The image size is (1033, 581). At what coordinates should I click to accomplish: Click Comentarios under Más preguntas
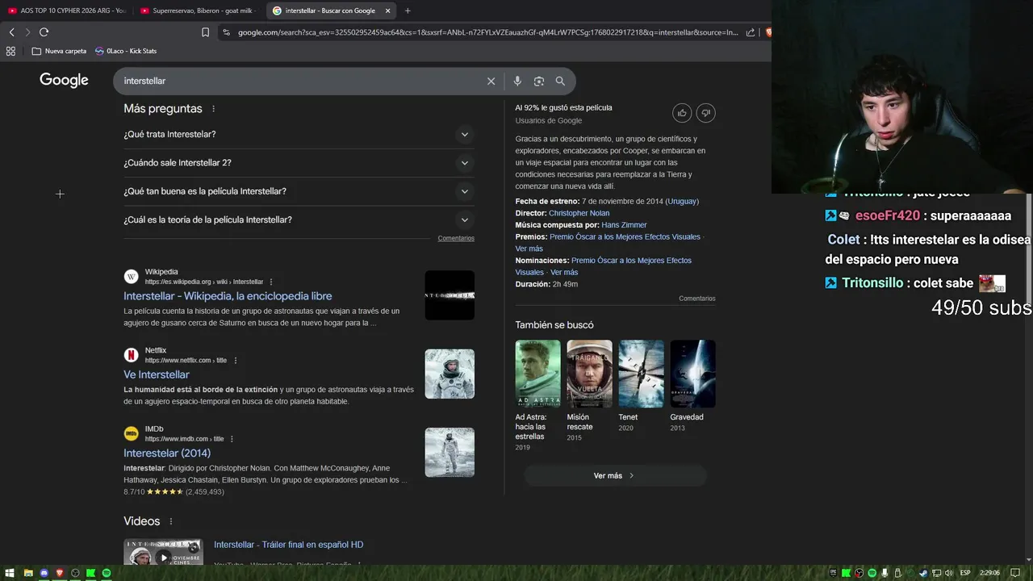click(x=456, y=238)
